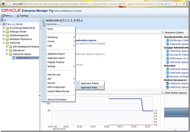Image resolution: width=190 pixels, height=132 pixels.
Task: Collapse the WebCenter Spaces folder
Action: click(x=7, y=54)
